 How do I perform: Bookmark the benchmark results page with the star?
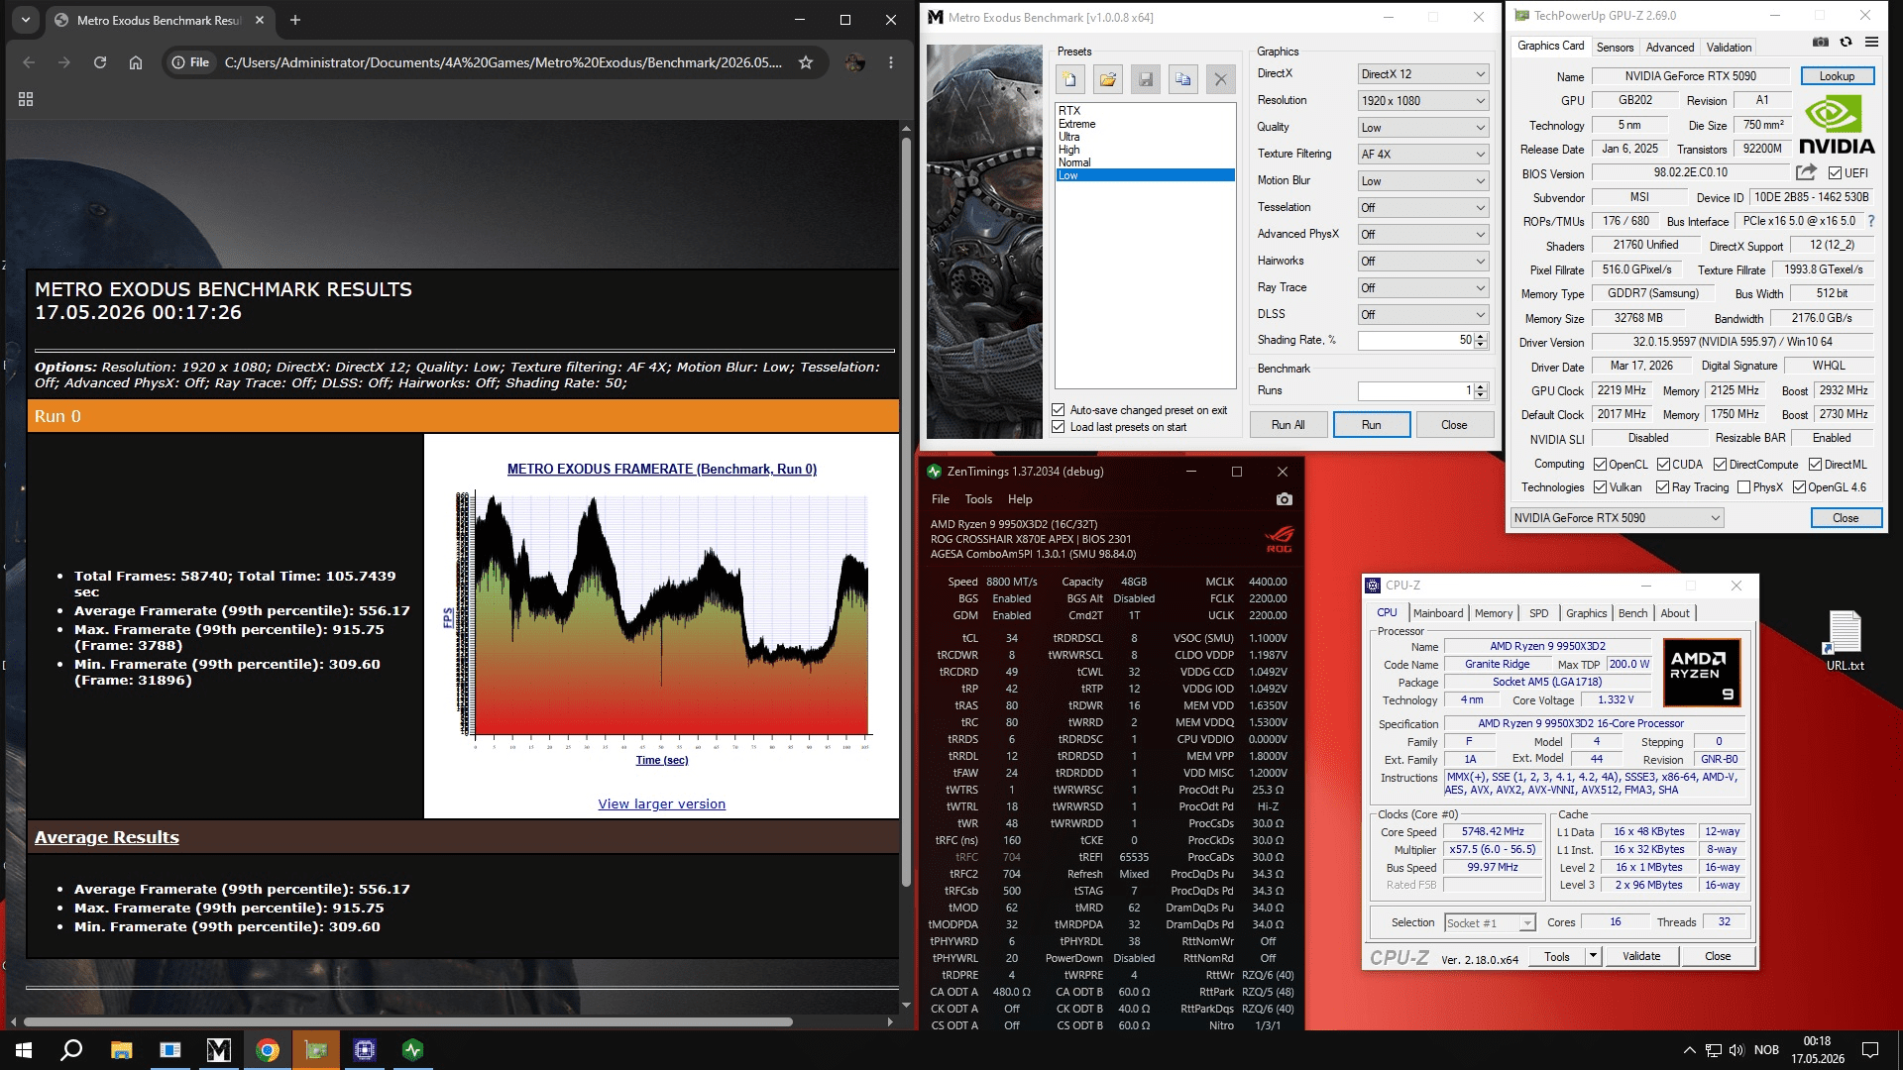click(806, 62)
